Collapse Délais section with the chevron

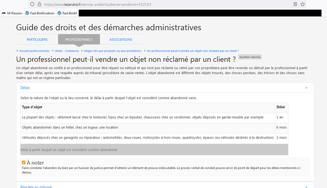pos(307,88)
